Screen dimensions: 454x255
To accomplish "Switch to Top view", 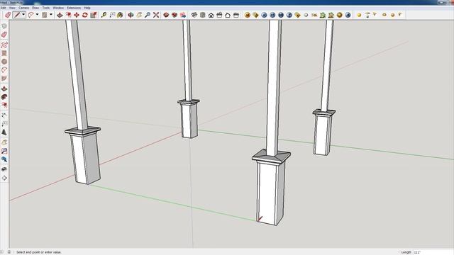I will coord(203,15).
